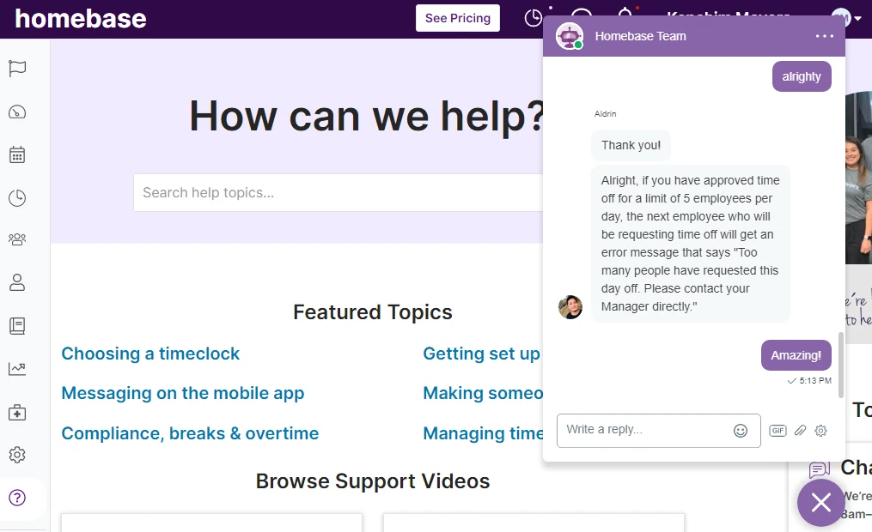Open the newspaper document icon in sidebar
The image size is (872, 532).
tap(17, 326)
